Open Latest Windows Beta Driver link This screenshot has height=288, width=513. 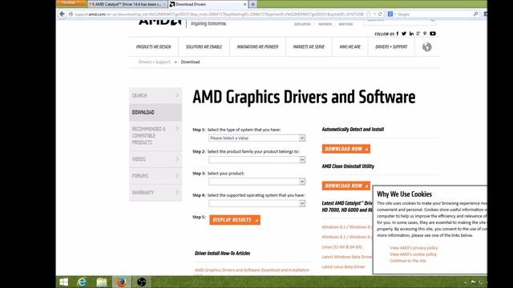click(x=347, y=257)
